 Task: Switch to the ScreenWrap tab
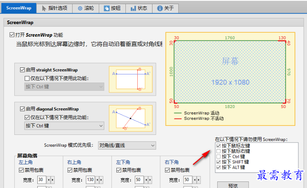coord(19,8)
